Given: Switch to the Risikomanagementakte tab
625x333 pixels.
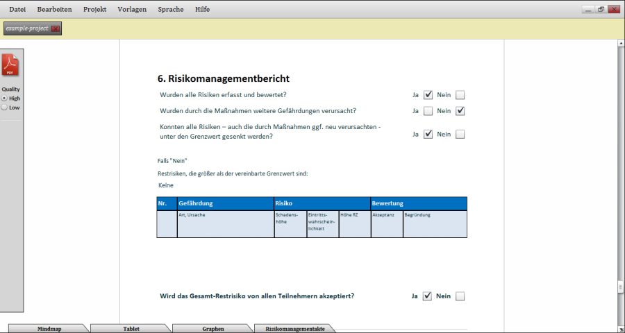Looking at the screenshot, I should (x=295, y=329).
